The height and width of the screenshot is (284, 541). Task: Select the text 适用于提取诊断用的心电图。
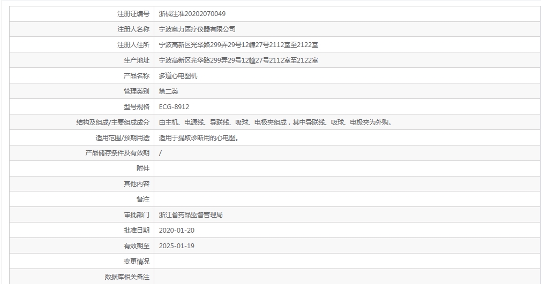pyautogui.click(x=199, y=138)
